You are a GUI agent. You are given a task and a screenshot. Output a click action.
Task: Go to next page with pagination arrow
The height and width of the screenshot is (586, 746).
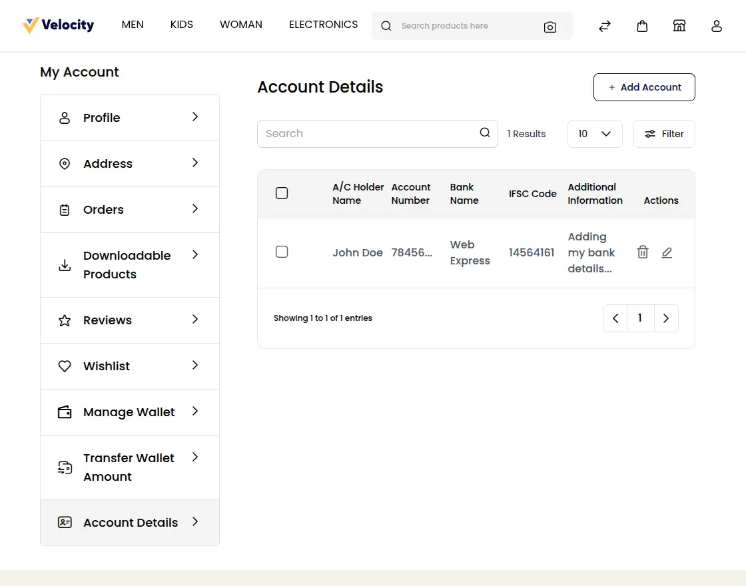(x=666, y=318)
